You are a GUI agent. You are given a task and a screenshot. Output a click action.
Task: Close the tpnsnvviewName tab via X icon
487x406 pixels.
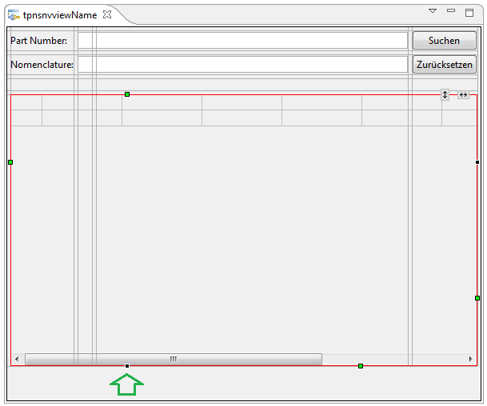click(107, 14)
